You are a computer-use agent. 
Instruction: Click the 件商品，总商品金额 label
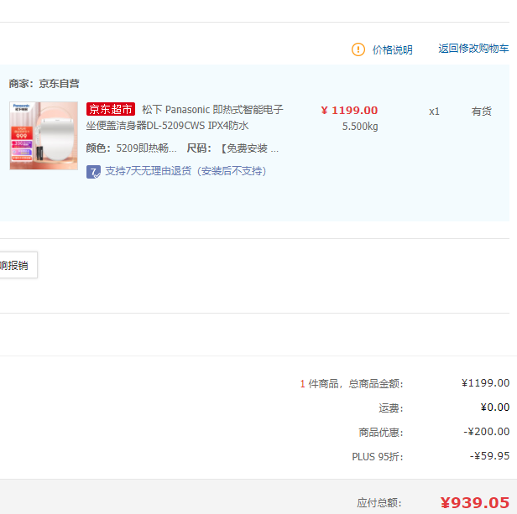click(x=356, y=384)
